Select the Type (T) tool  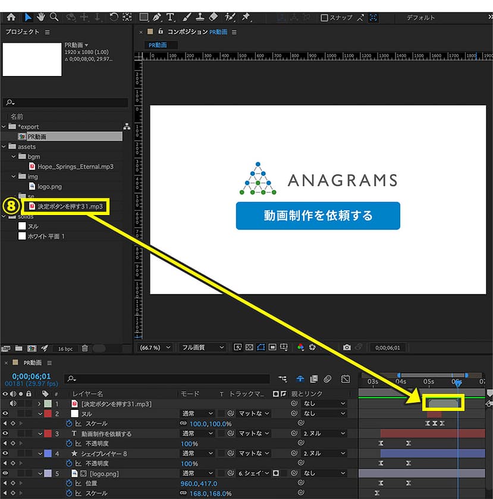coord(171,17)
